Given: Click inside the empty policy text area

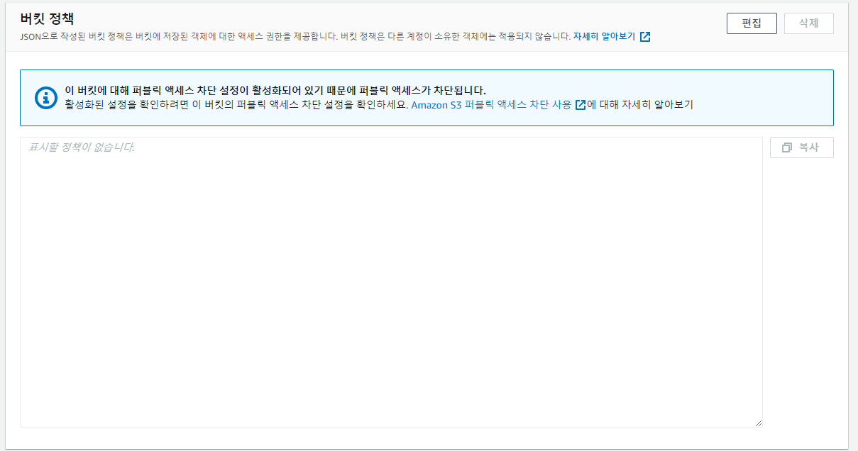Looking at the screenshot, I should (x=391, y=282).
